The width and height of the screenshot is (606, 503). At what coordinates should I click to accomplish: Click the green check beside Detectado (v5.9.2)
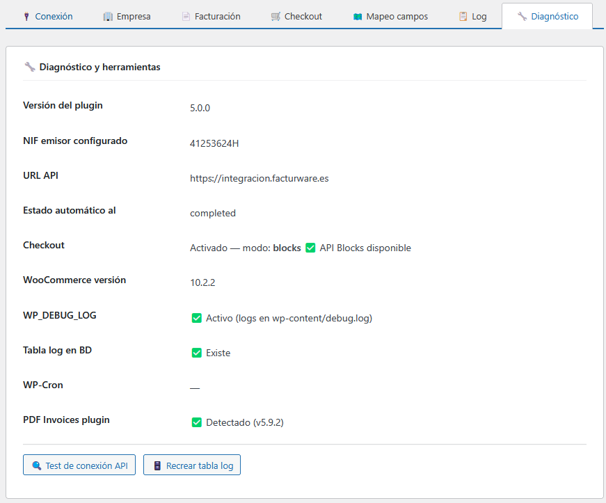[196, 422]
